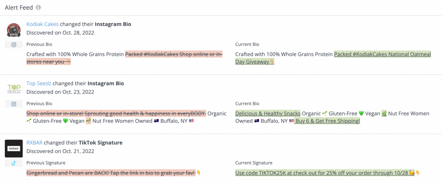Click the Current Bio label on Top Seedz alert
This screenshot has height=185, width=442.
[247, 103]
